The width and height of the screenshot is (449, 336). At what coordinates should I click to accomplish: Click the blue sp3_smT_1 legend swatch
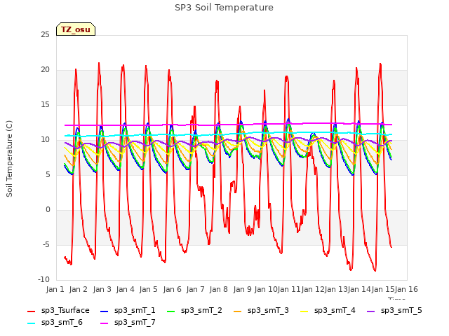tap(105, 311)
